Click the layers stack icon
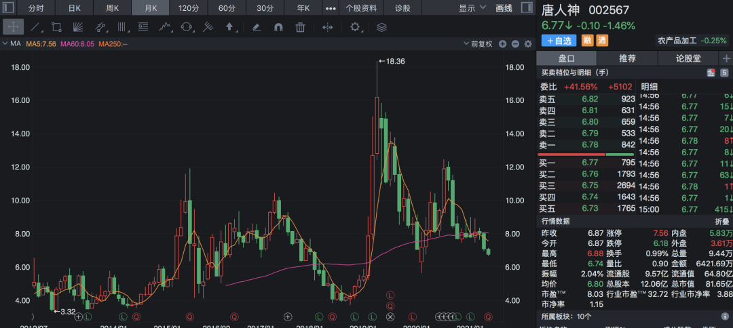Viewport: 733px width, 328px height. click(x=382, y=27)
